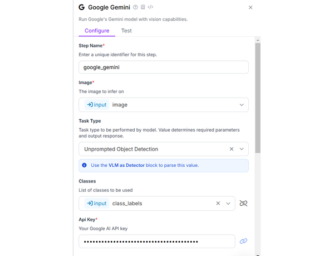
Task: Click the info icon in the VLM hint
Action: click(85, 165)
